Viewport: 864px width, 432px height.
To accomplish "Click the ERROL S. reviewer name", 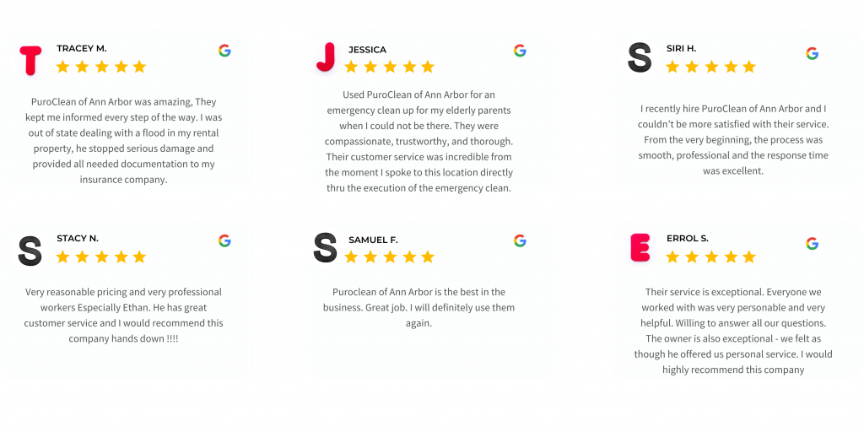I will point(687,239).
